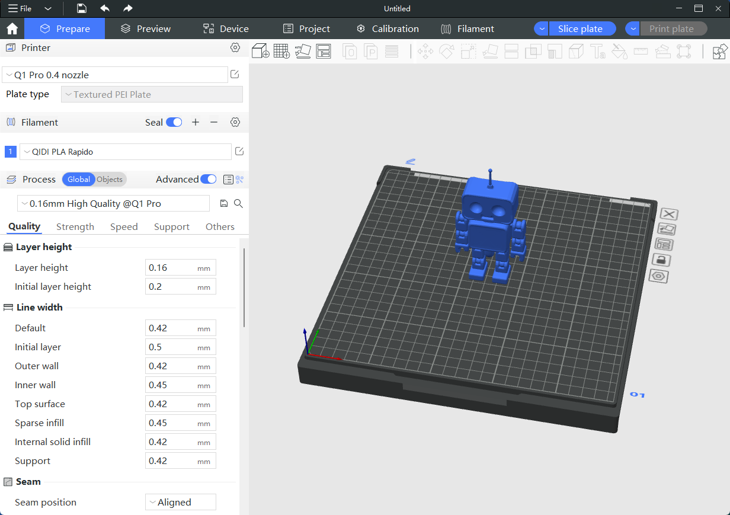The width and height of the screenshot is (730, 515).
Task: Open the Filament tab in top bar
Action: pos(468,28)
